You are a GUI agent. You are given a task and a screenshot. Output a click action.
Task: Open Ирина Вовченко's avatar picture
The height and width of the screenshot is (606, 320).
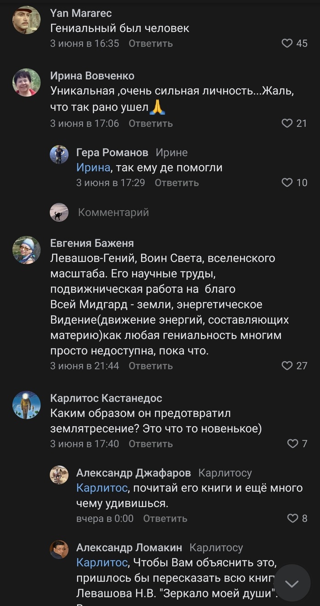pos(27,82)
